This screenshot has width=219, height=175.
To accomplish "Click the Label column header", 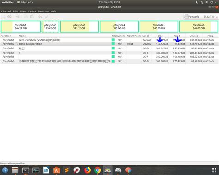I will [x=146, y=36].
